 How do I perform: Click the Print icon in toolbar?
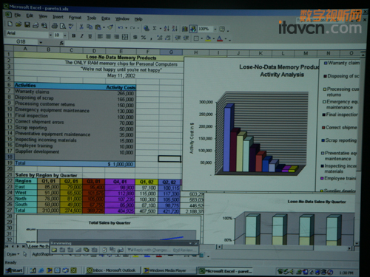(x=55, y=25)
